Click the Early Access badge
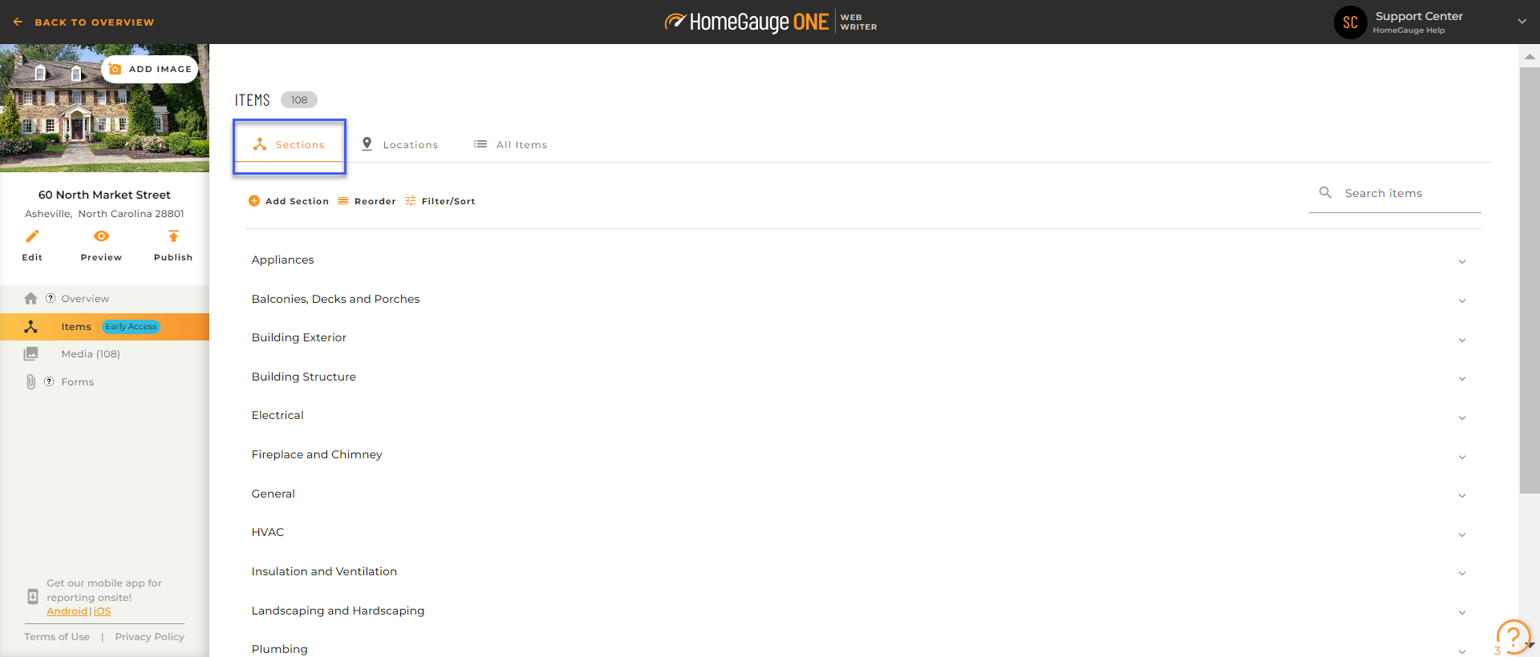1540x657 pixels. 132,327
